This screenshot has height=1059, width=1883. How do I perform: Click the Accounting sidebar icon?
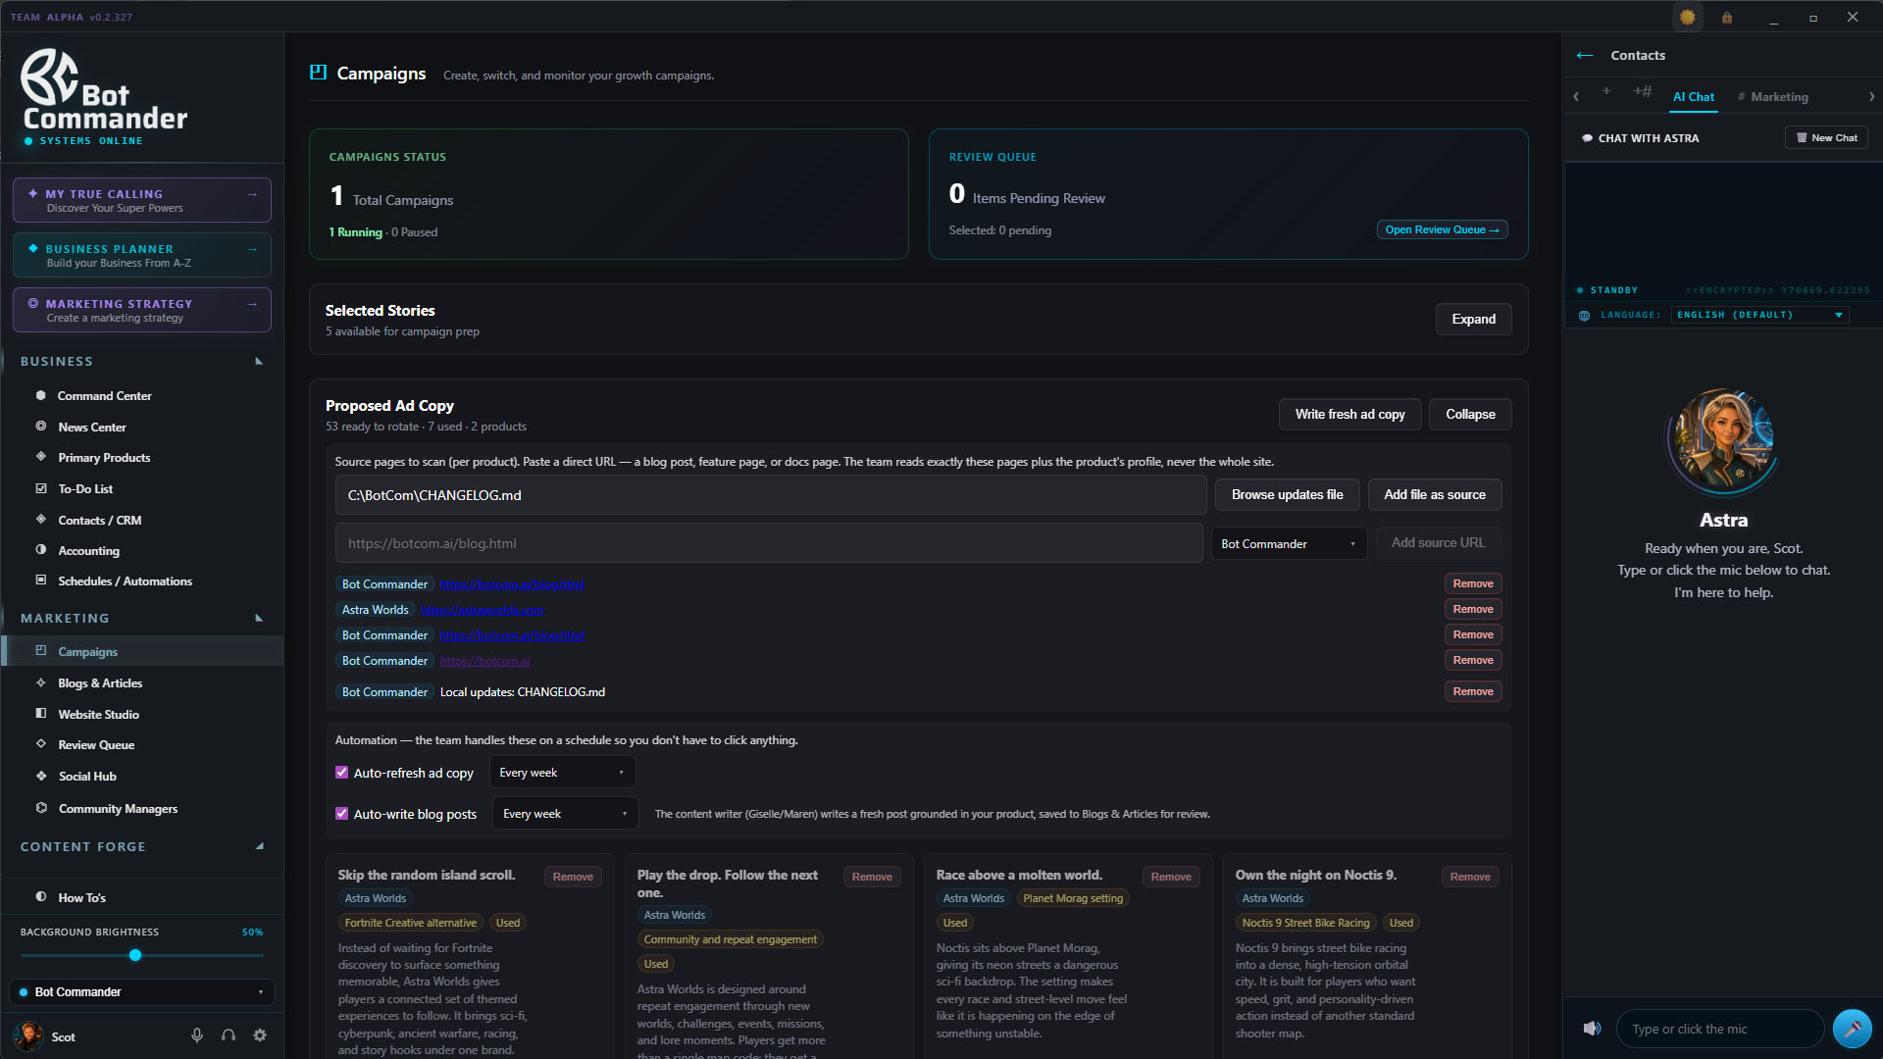(41, 550)
